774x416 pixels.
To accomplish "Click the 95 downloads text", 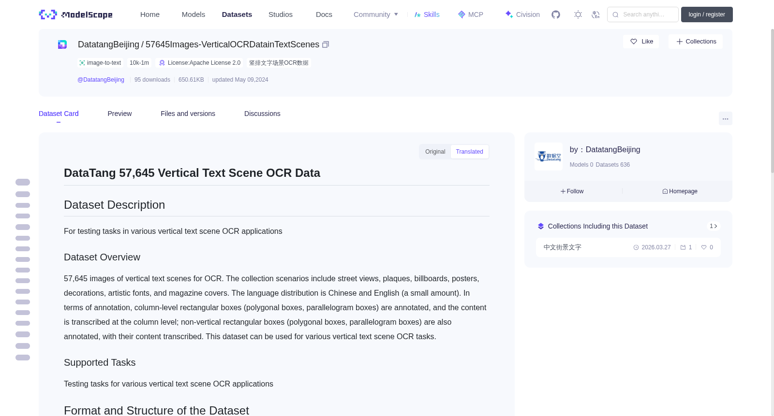I will click(x=152, y=80).
